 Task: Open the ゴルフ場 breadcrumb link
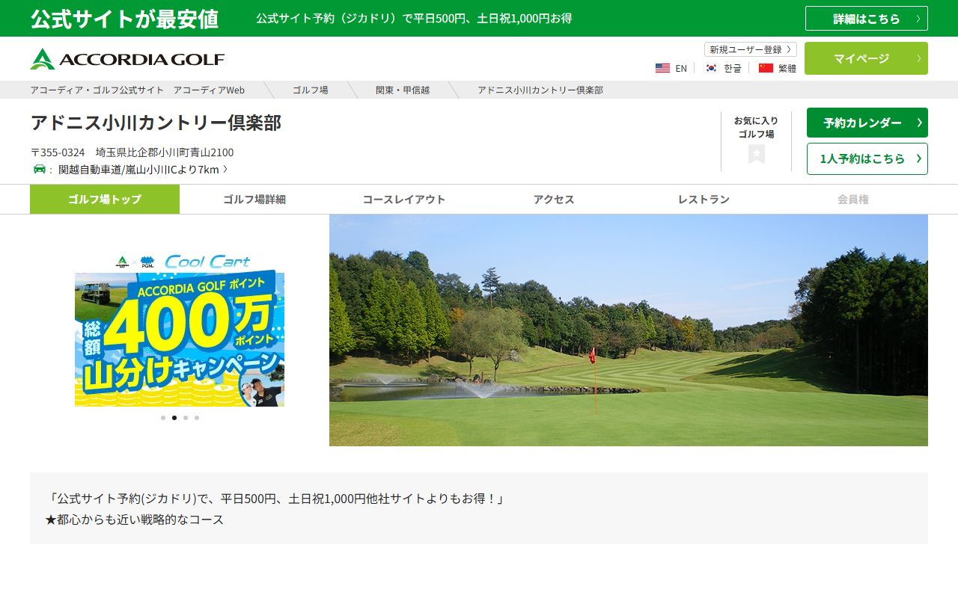point(310,90)
